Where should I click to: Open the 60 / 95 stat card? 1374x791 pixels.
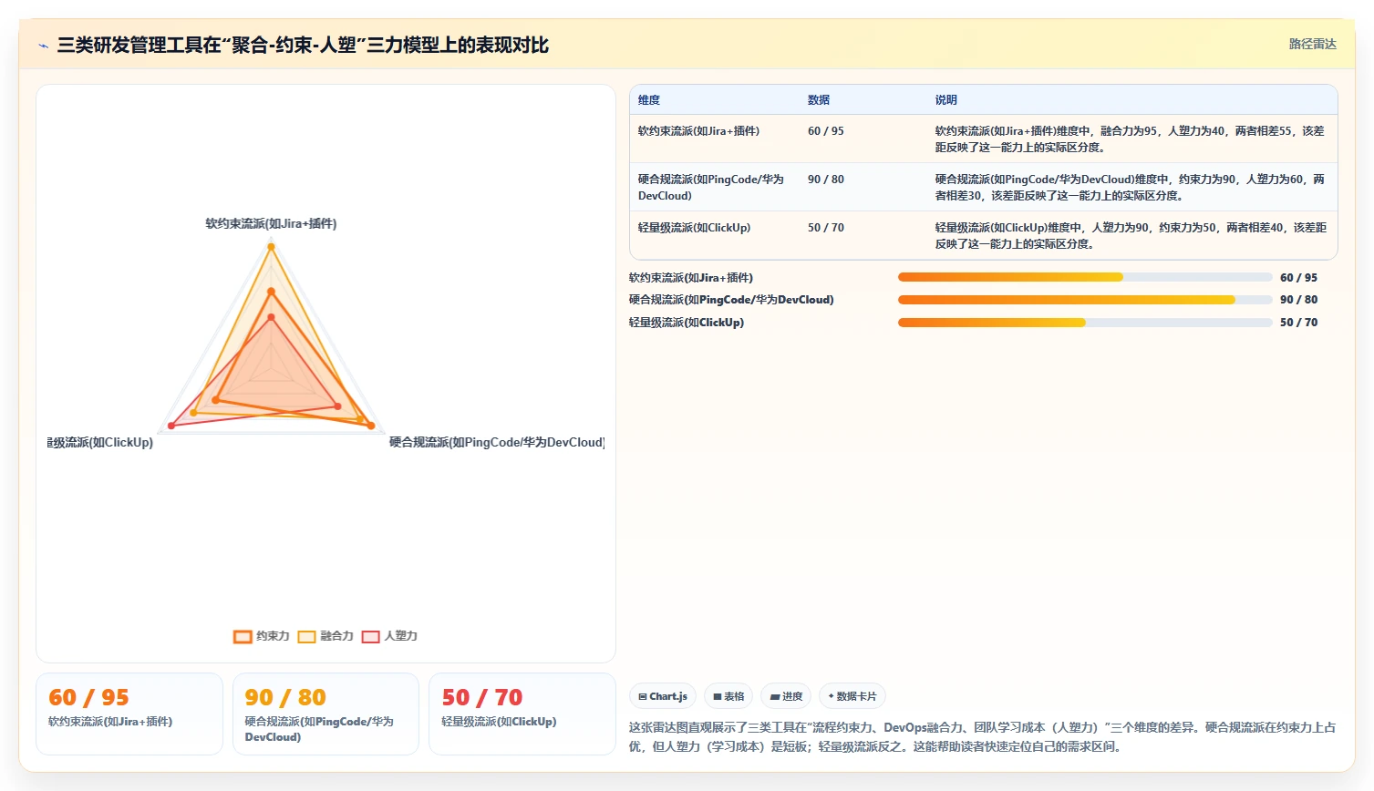click(x=129, y=714)
